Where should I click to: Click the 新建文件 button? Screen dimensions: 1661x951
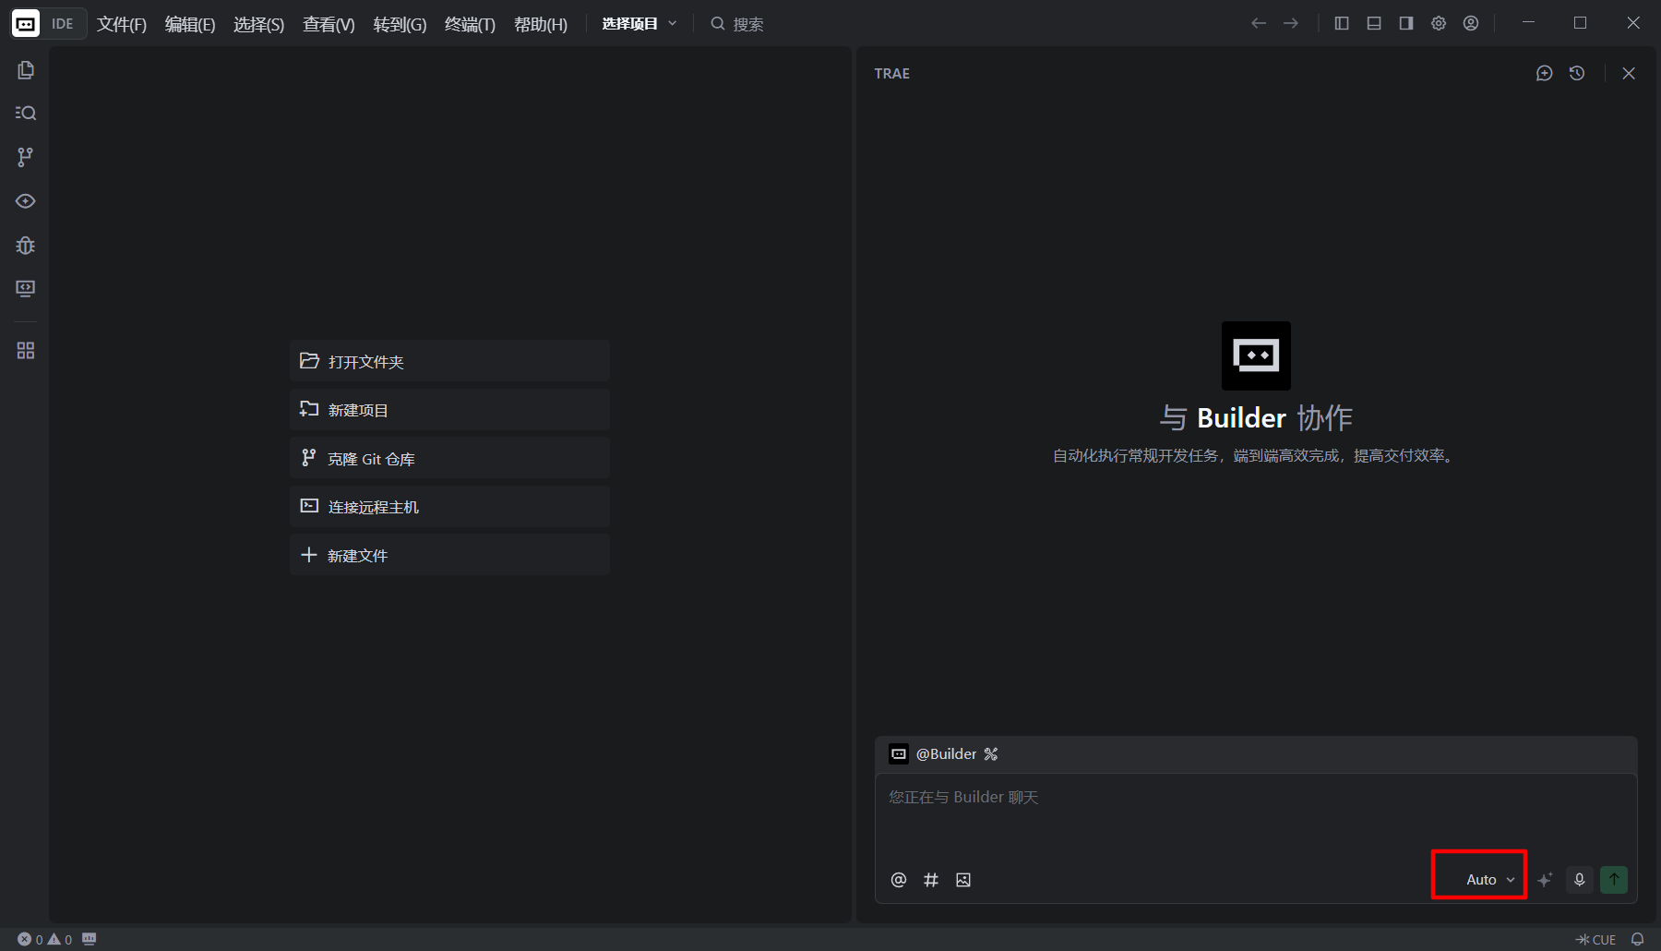[449, 555]
